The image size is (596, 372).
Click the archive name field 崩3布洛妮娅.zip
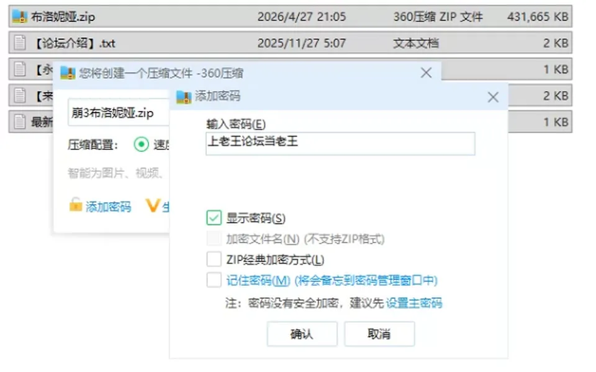point(118,112)
